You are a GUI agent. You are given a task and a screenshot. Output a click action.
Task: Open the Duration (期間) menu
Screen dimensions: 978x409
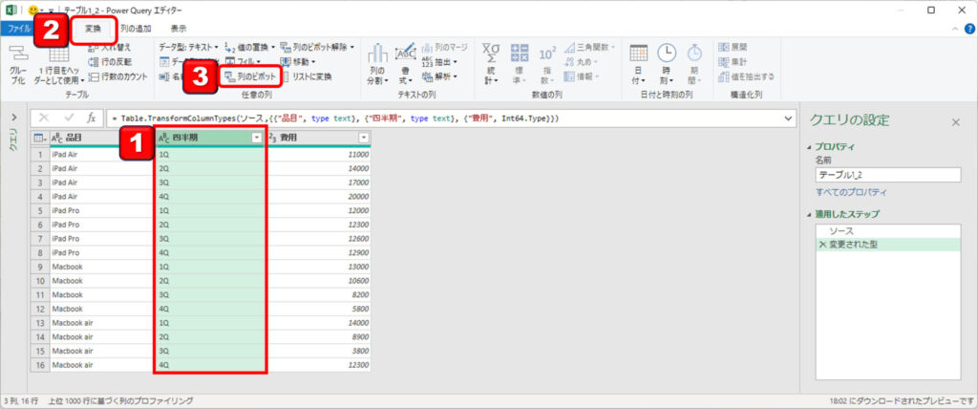tap(694, 64)
